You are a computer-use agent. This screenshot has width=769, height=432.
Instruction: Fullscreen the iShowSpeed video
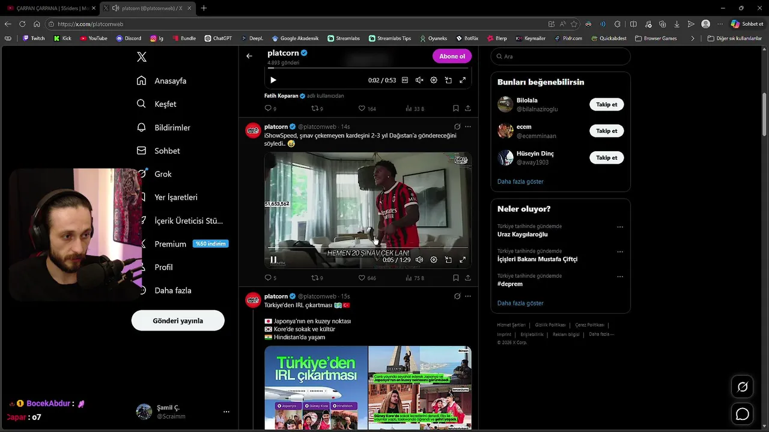point(463,260)
